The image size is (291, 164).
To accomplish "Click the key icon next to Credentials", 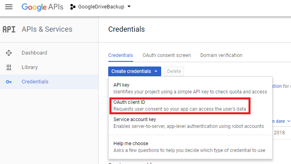I will (9, 82).
